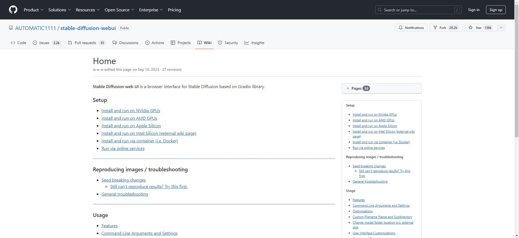Open main 'General troubleshooting' link
This screenshot has width=519, height=238.
125,194
